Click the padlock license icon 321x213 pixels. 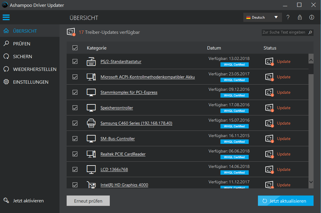tap(300, 18)
